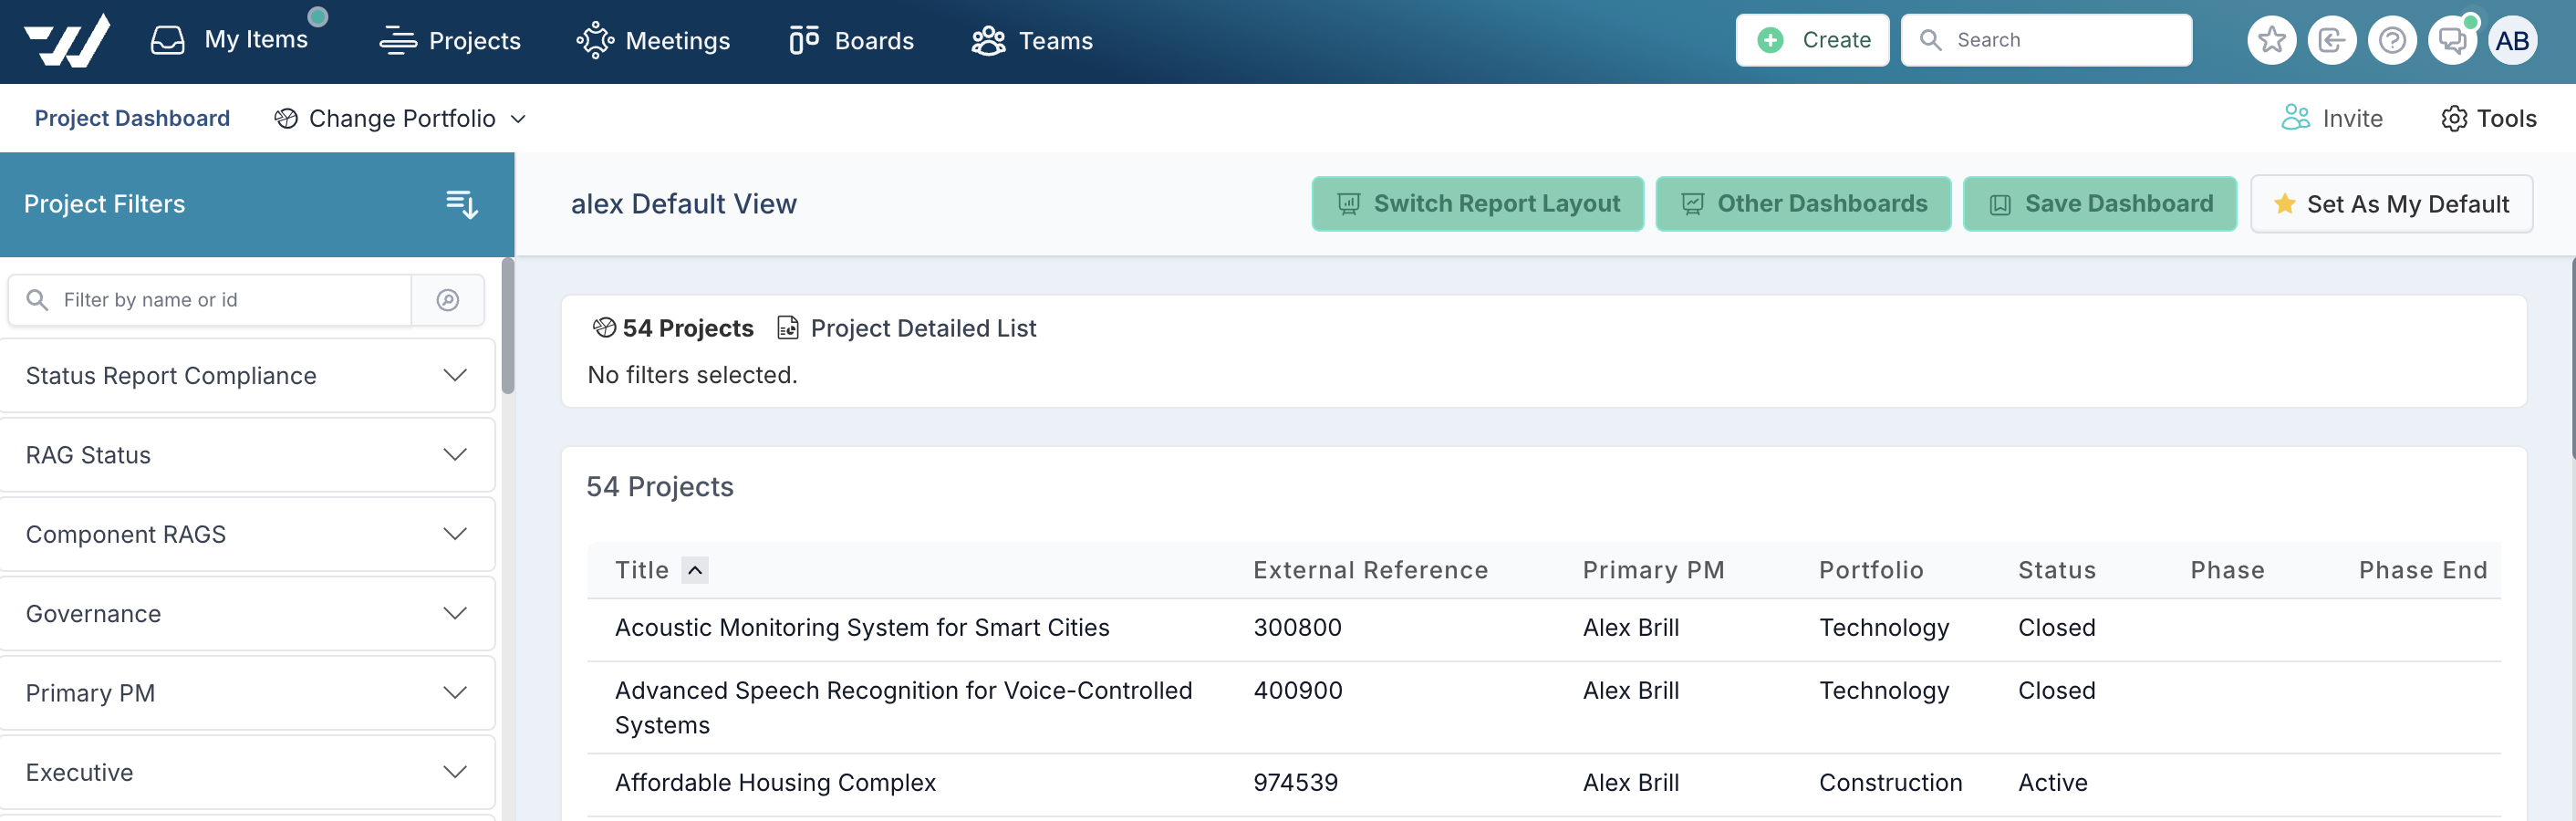This screenshot has width=2576, height=821.
Task: Click the Active status cell
Action: pyautogui.click(x=2052, y=782)
